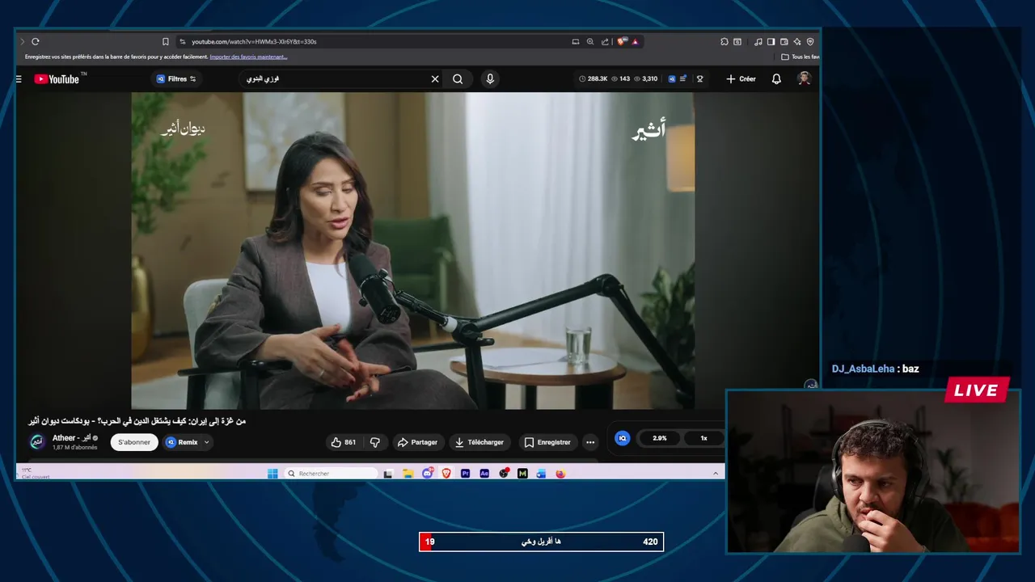Open the Atheer channel name link
Screen dimensions: 1035x582
[71, 438]
